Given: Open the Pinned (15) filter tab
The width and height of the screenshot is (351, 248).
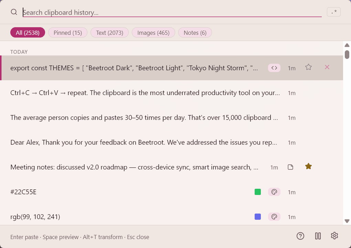Looking at the screenshot, I should [67, 32].
